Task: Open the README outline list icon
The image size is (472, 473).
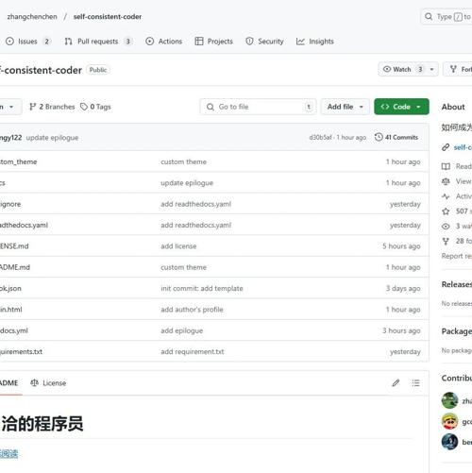Action: [x=415, y=383]
